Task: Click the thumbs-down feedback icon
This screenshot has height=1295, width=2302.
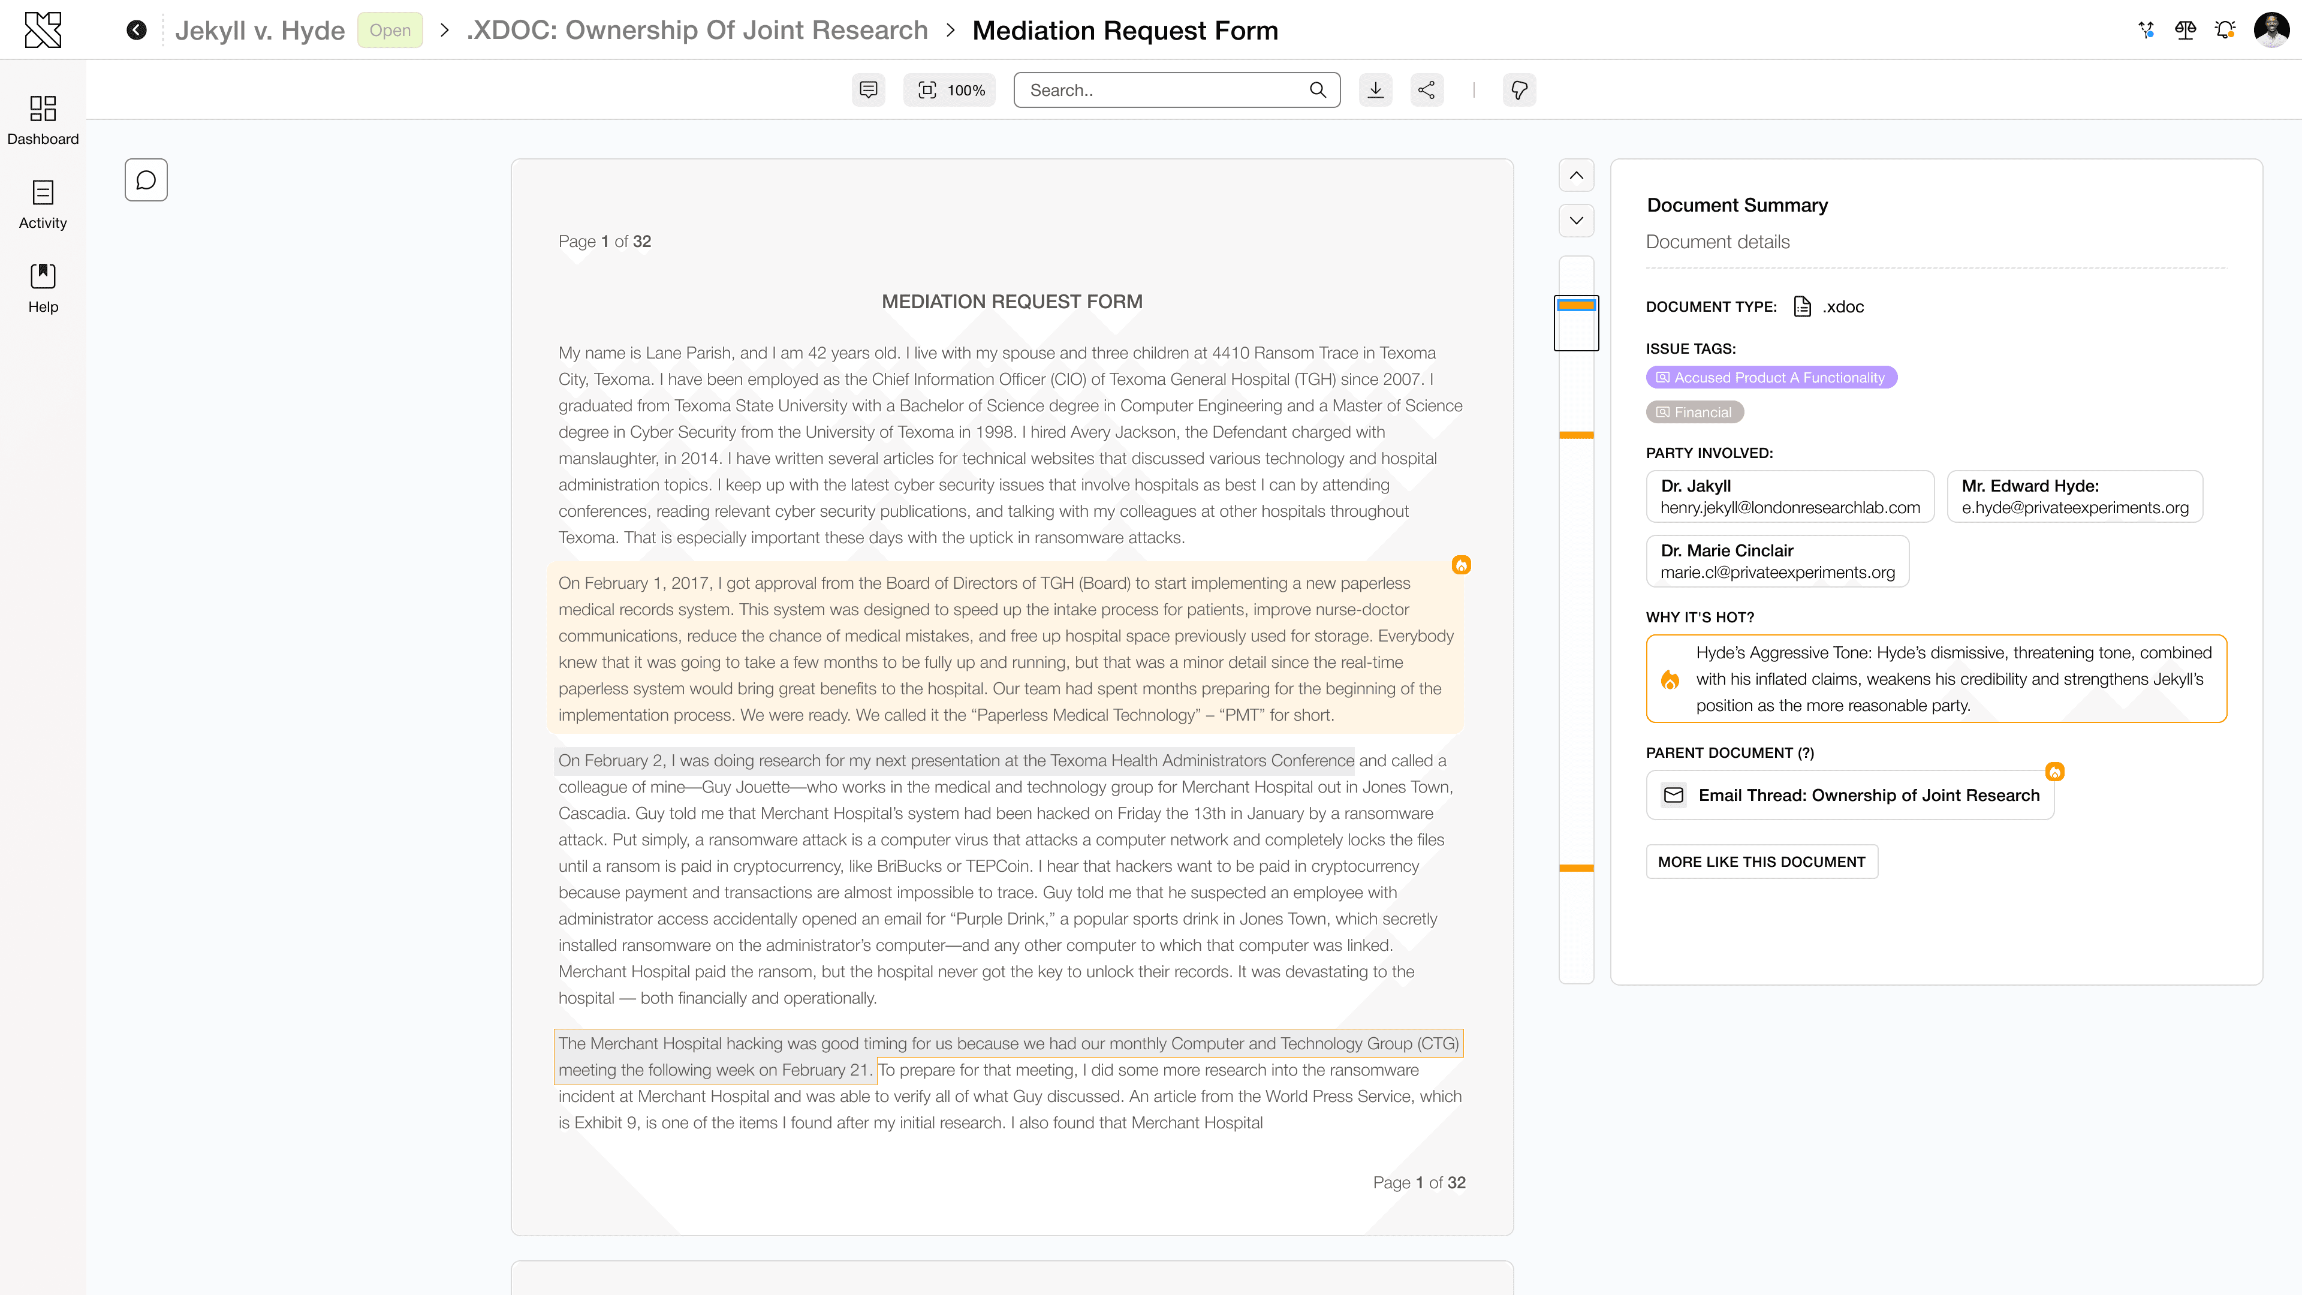Action: click(1518, 89)
